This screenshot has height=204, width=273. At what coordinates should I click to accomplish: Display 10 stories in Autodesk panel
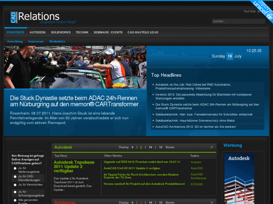point(151,147)
